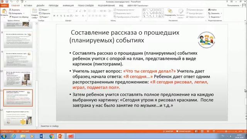This screenshot has height=139, width=247.
Task: Open Shape Effects (Эффекты фигуры) dropdown
Action: [x=195, y=17]
